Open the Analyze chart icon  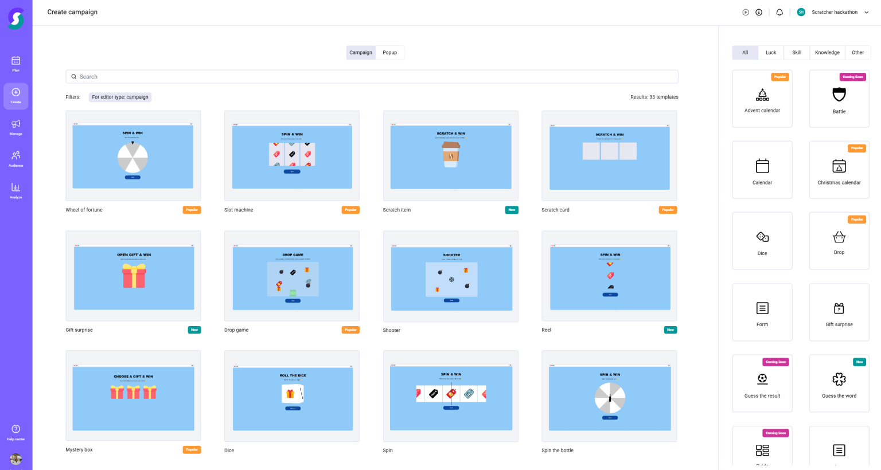click(15, 190)
